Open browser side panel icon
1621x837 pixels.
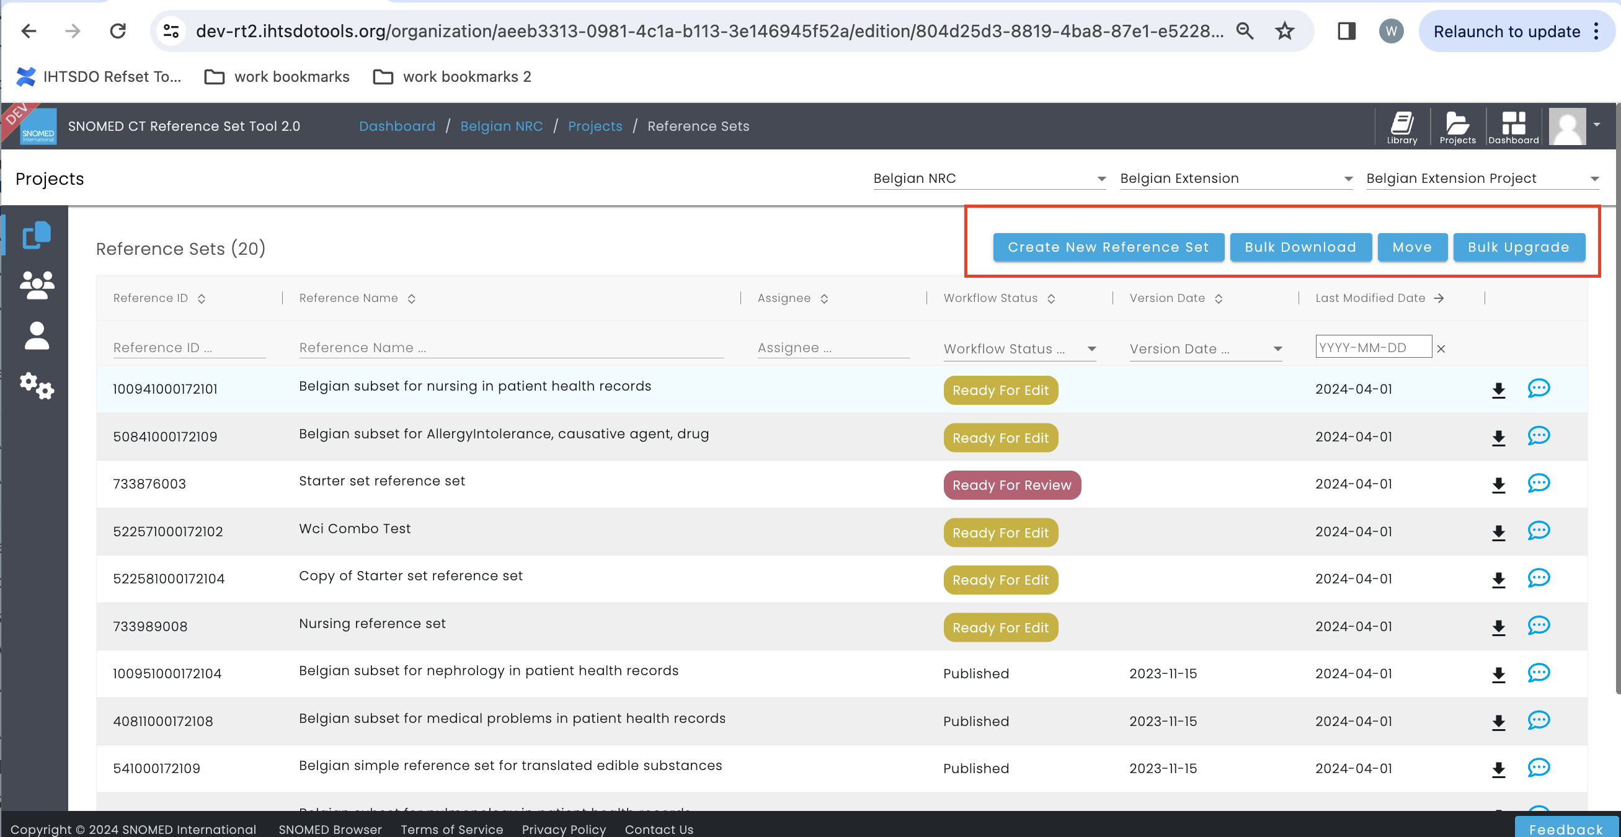pos(1346,31)
